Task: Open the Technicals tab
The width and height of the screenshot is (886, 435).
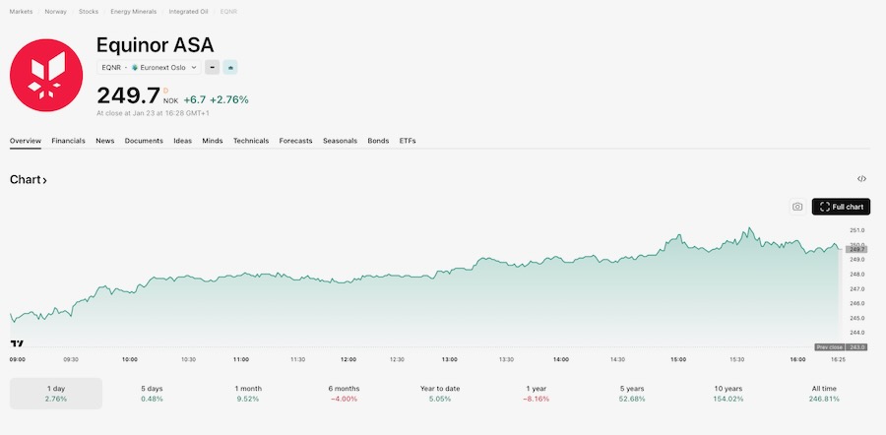Action: tap(251, 141)
